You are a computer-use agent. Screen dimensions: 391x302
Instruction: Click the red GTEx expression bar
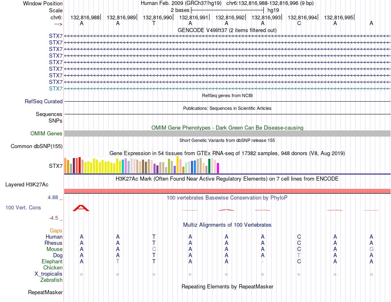[79, 165]
